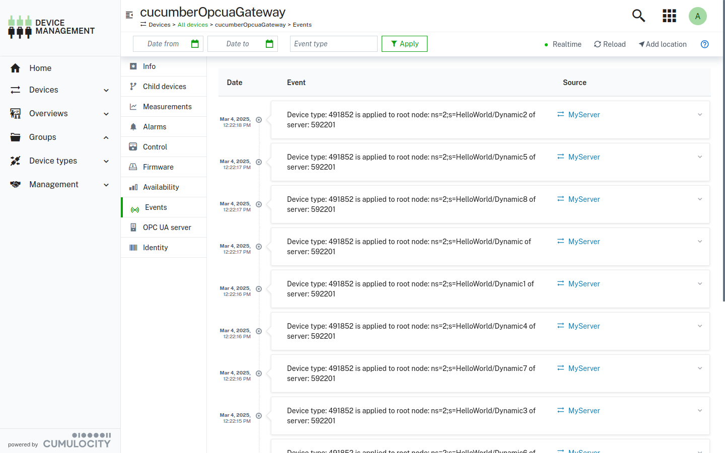Open the Date to calendar picker icon
725x453 pixels.
point(269,44)
